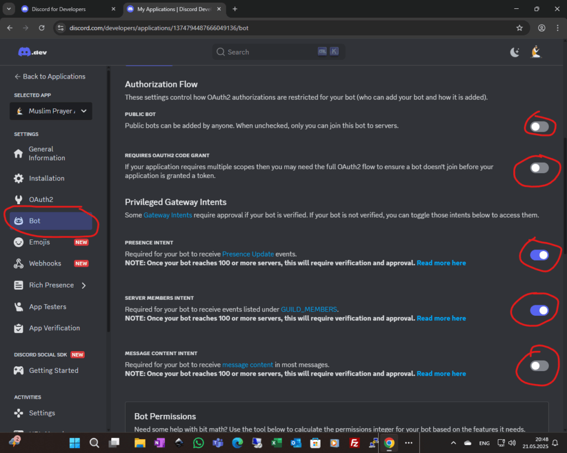Go back to the previous page

click(10, 28)
